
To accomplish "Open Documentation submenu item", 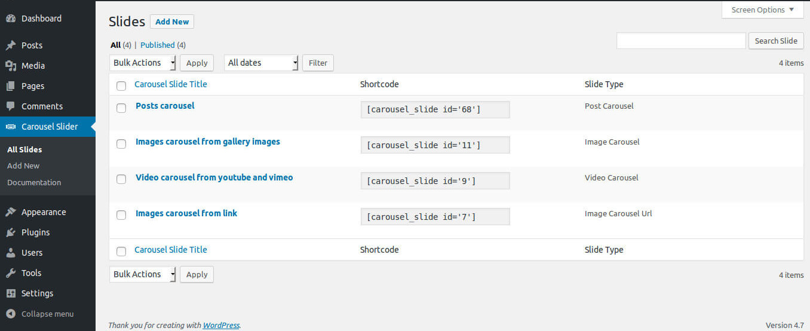I will 34,182.
